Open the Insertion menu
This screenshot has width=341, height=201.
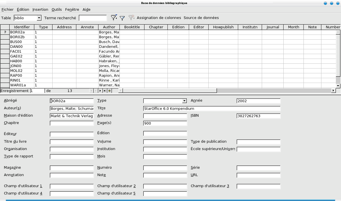[40, 10]
